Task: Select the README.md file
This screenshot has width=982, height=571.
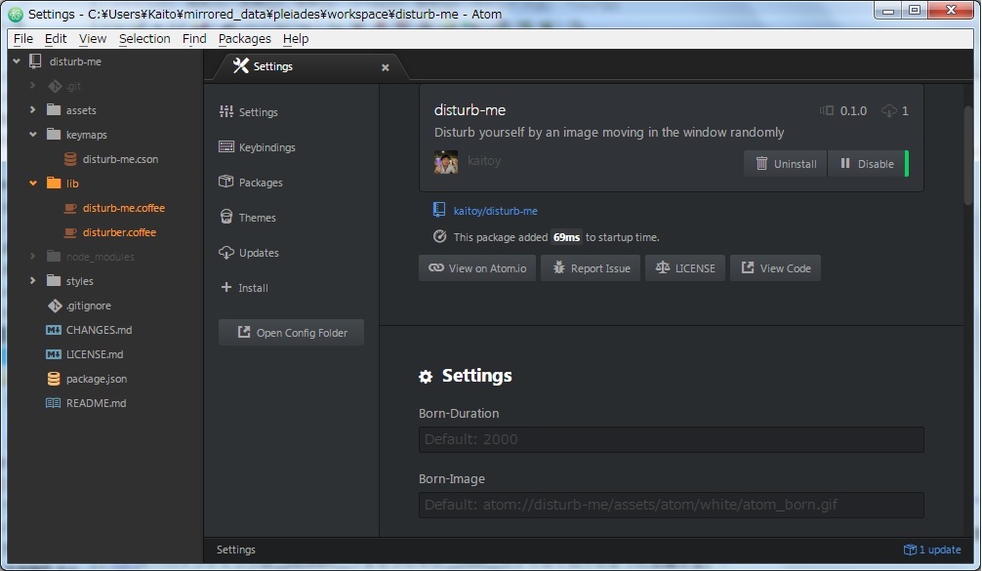Action: [96, 403]
